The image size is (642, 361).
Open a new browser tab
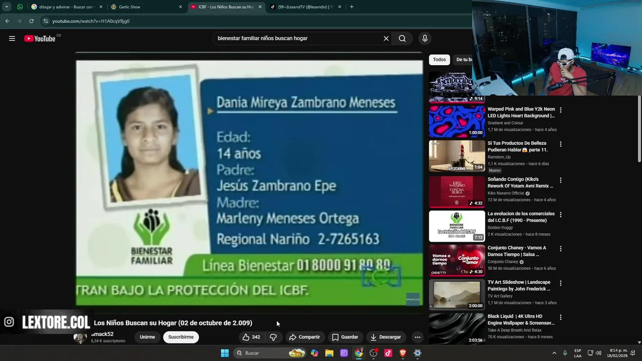click(352, 7)
